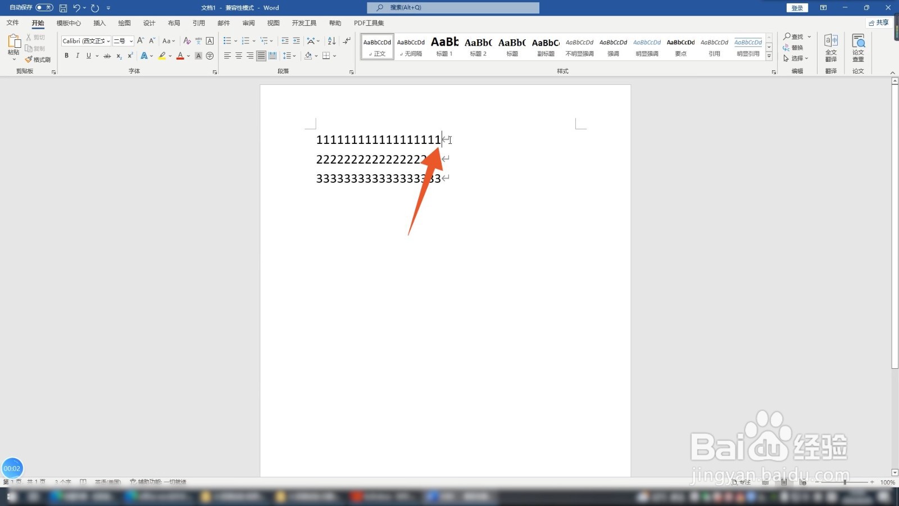Open the numbered list dropdown
The image size is (899, 506).
(253, 40)
